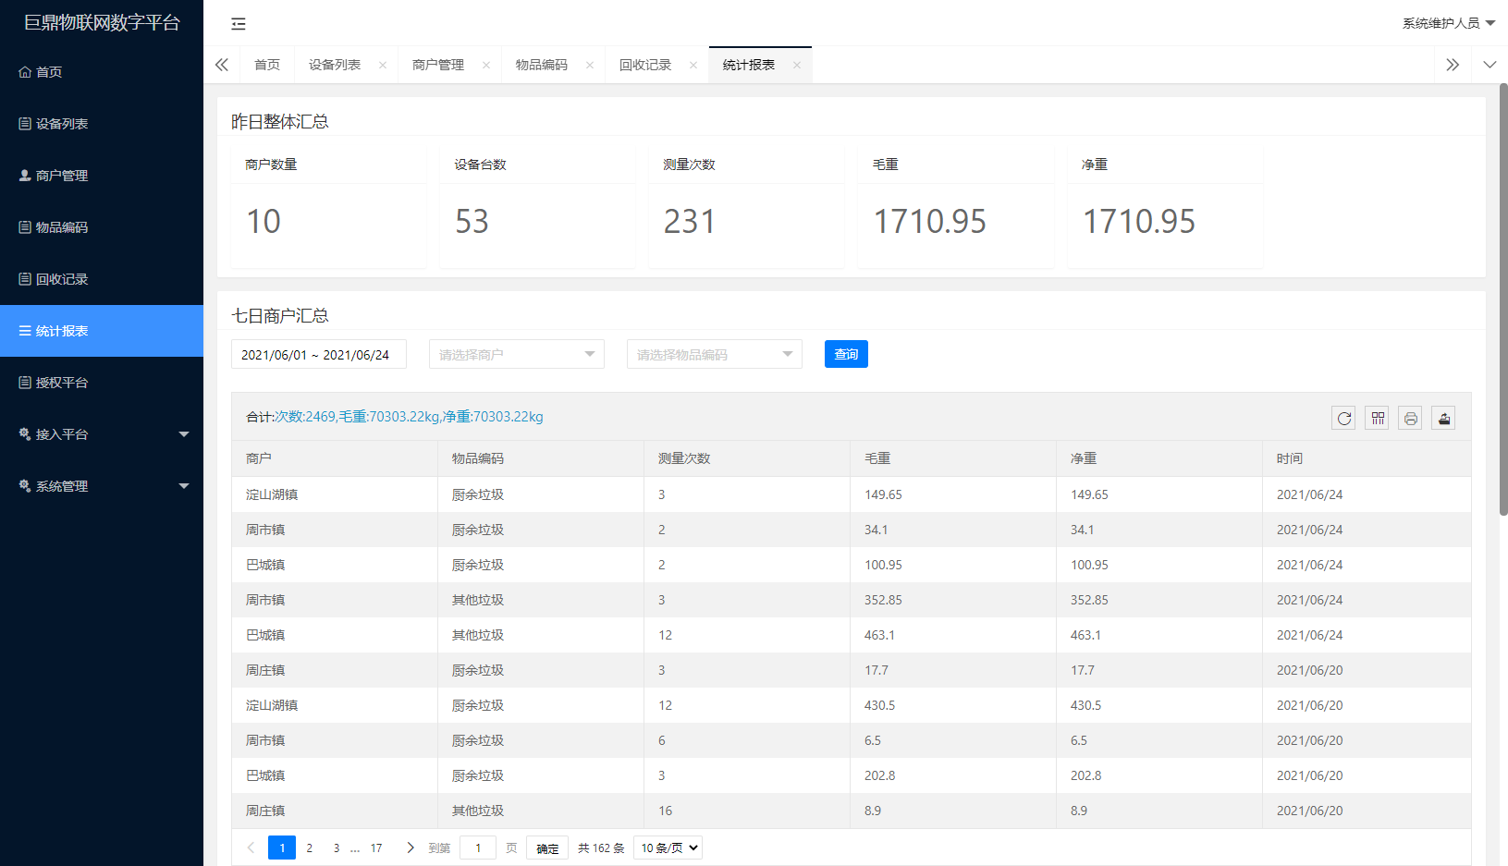Open the 请选择商户 dropdown

click(516, 355)
